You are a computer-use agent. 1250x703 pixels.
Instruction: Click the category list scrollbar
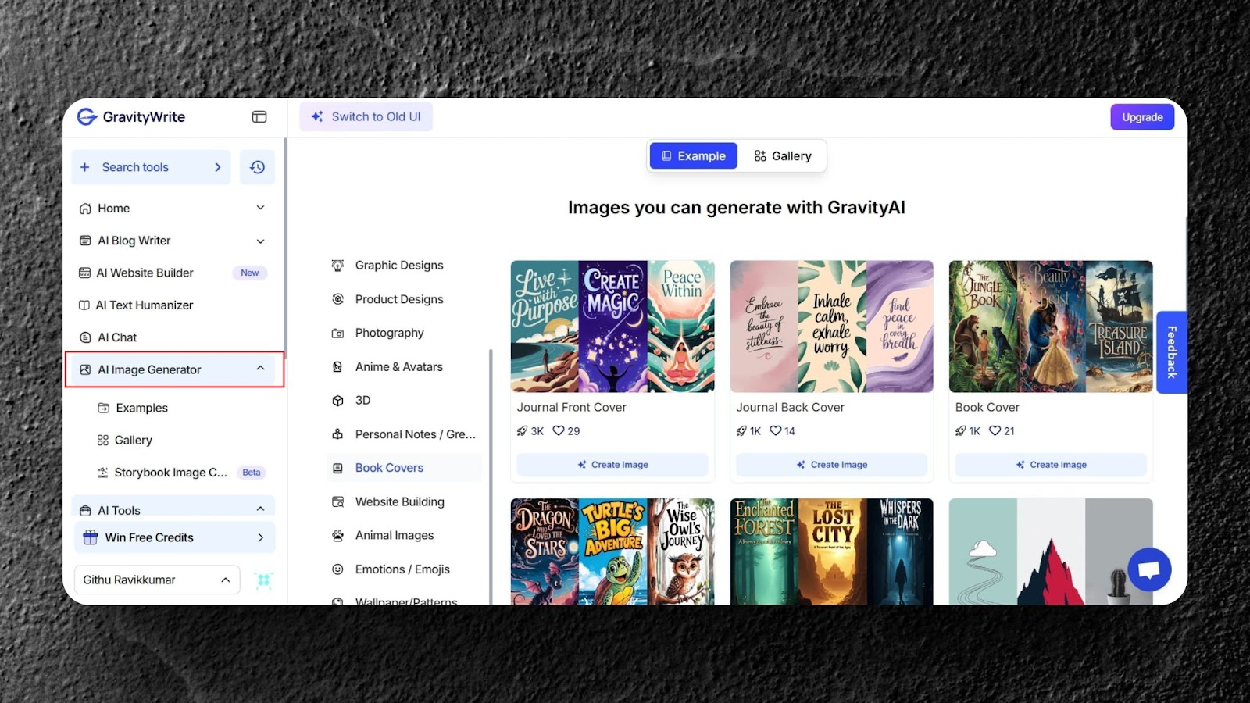(491, 476)
